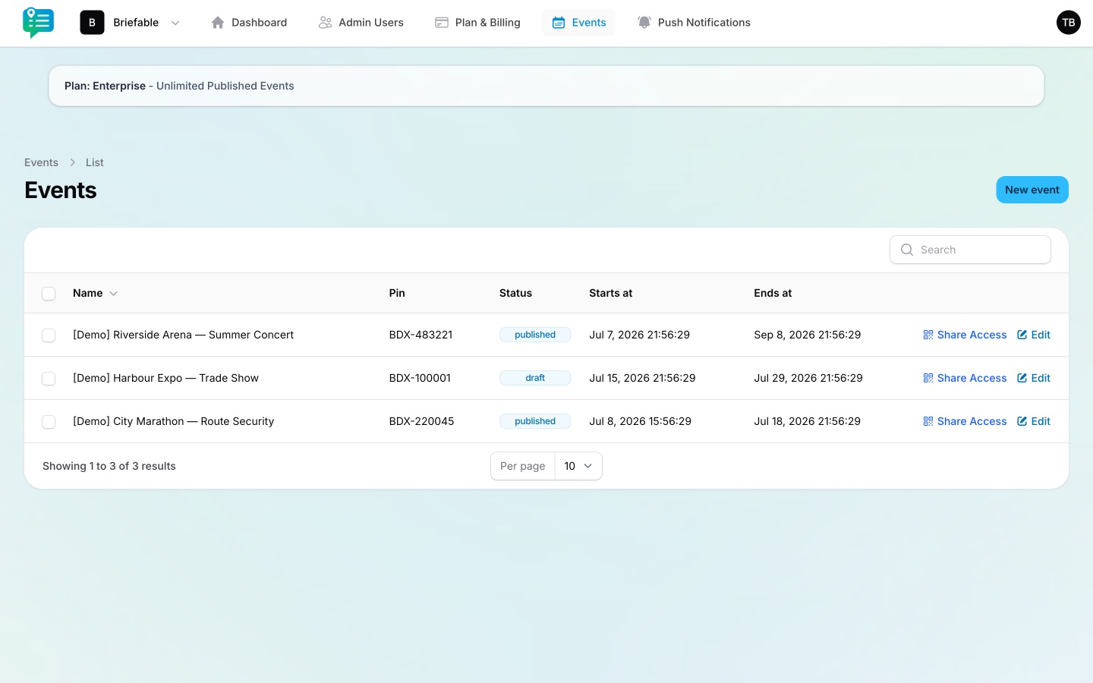Viewport: 1093px width, 683px height.
Task: Click the Briefable app logo icon
Action: [x=38, y=23]
